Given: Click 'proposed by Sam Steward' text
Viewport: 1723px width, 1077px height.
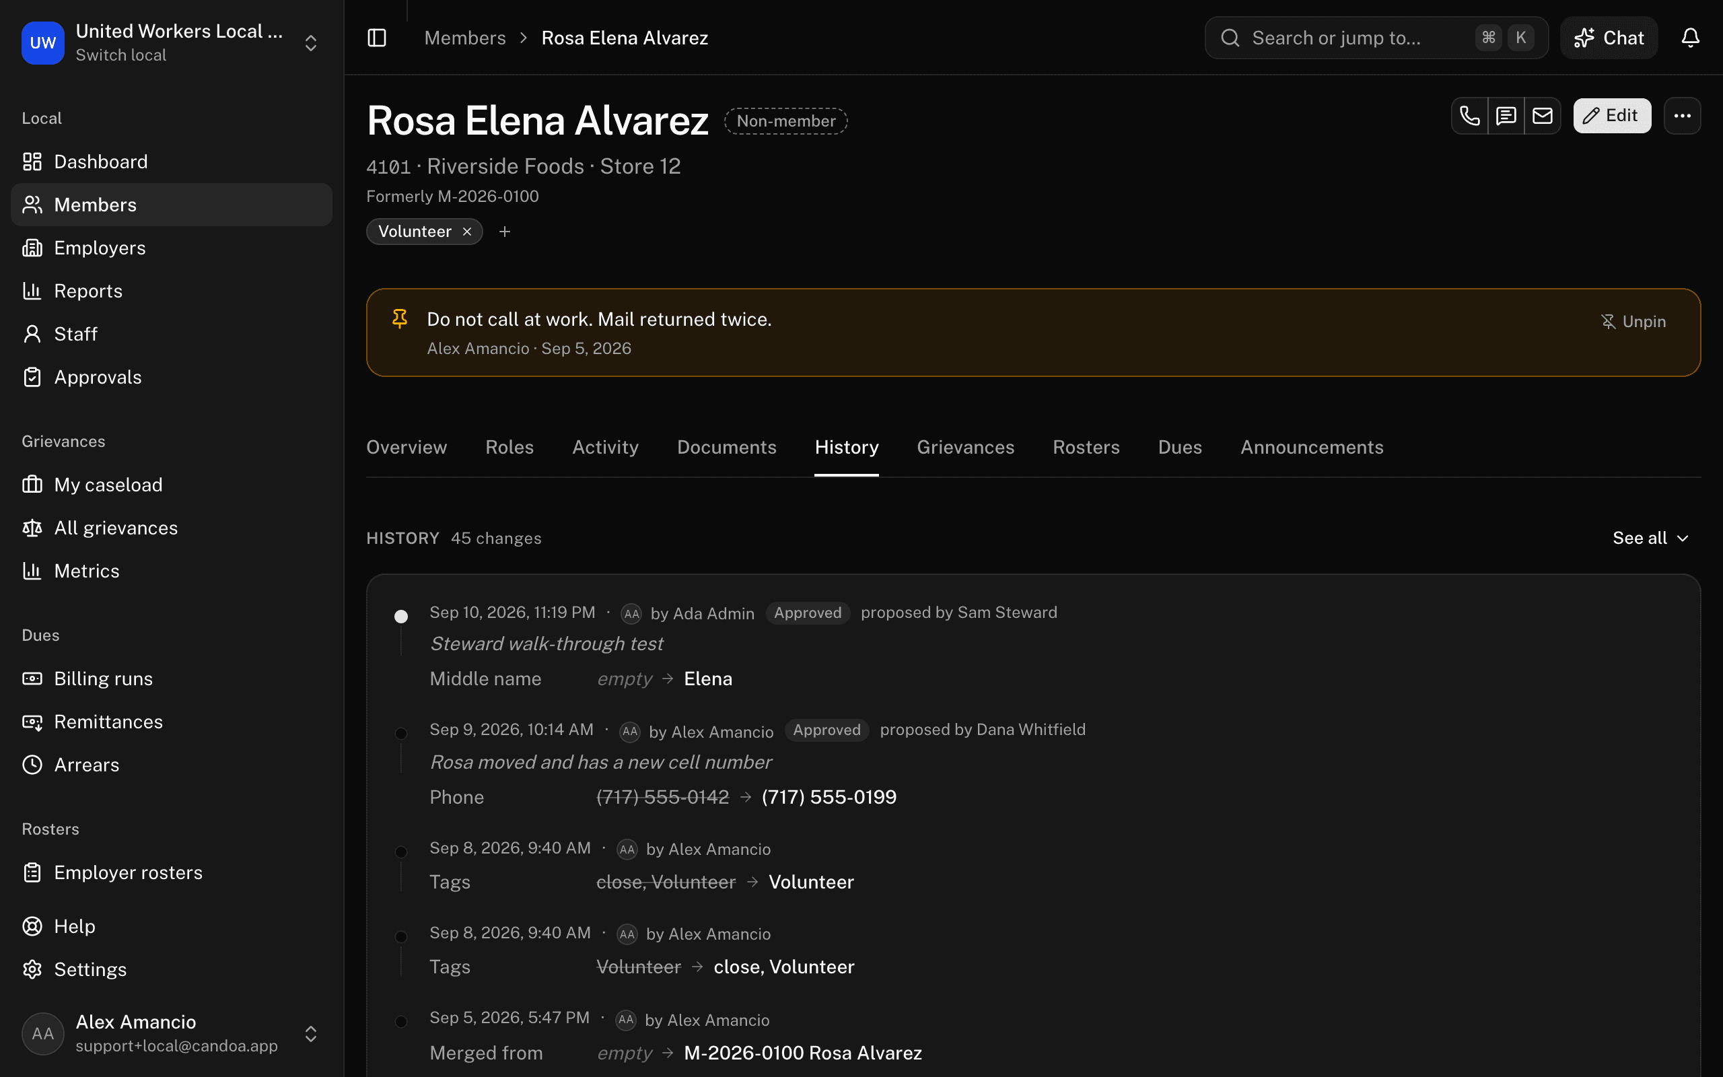Looking at the screenshot, I should pyautogui.click(x=958, y=613).
